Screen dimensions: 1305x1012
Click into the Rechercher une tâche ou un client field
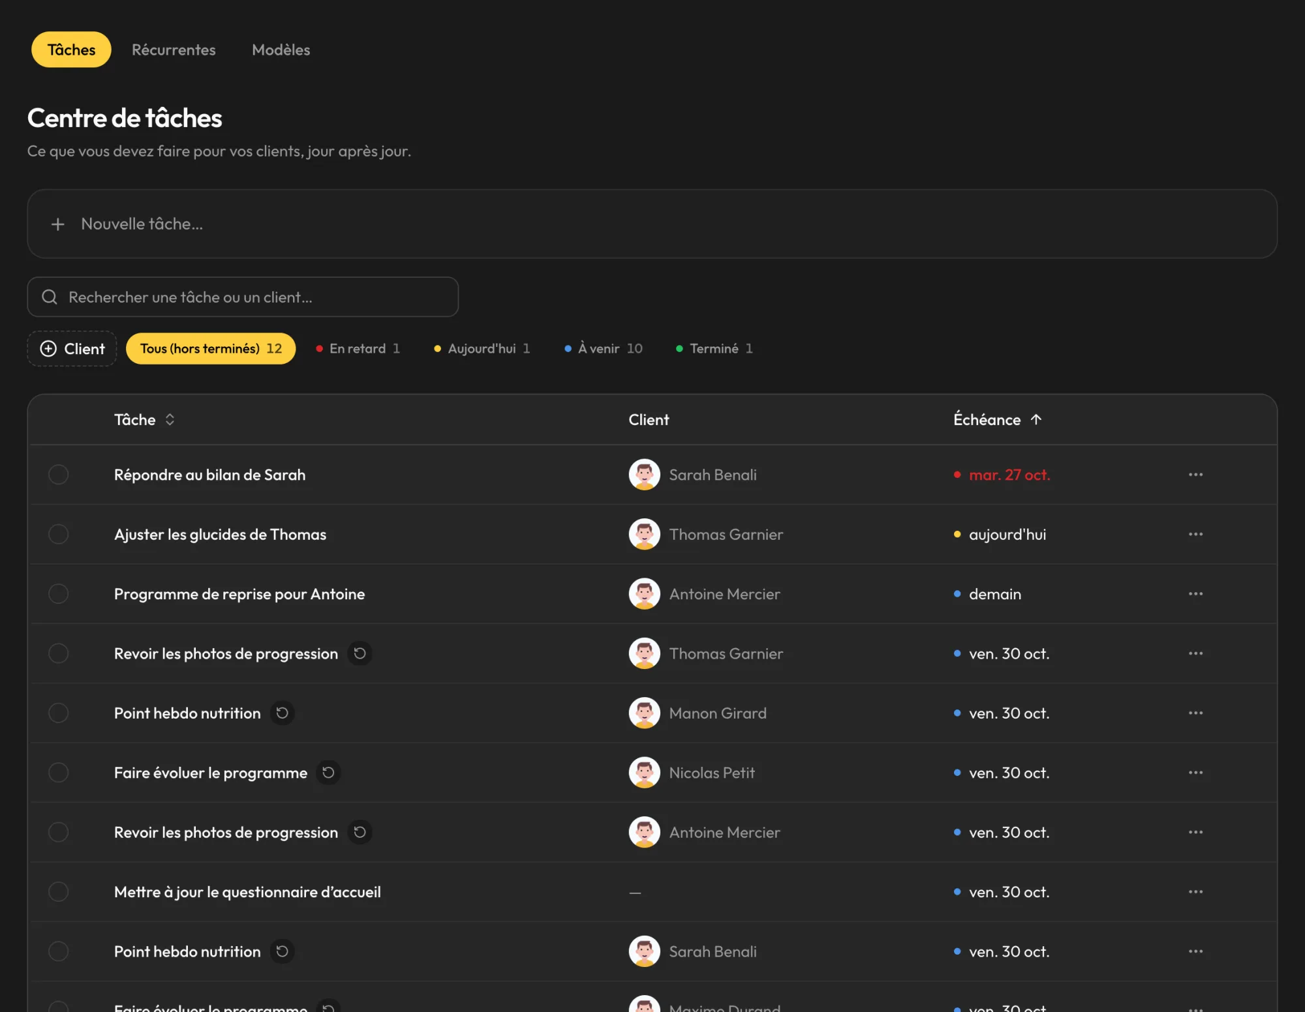pos(243,297)
